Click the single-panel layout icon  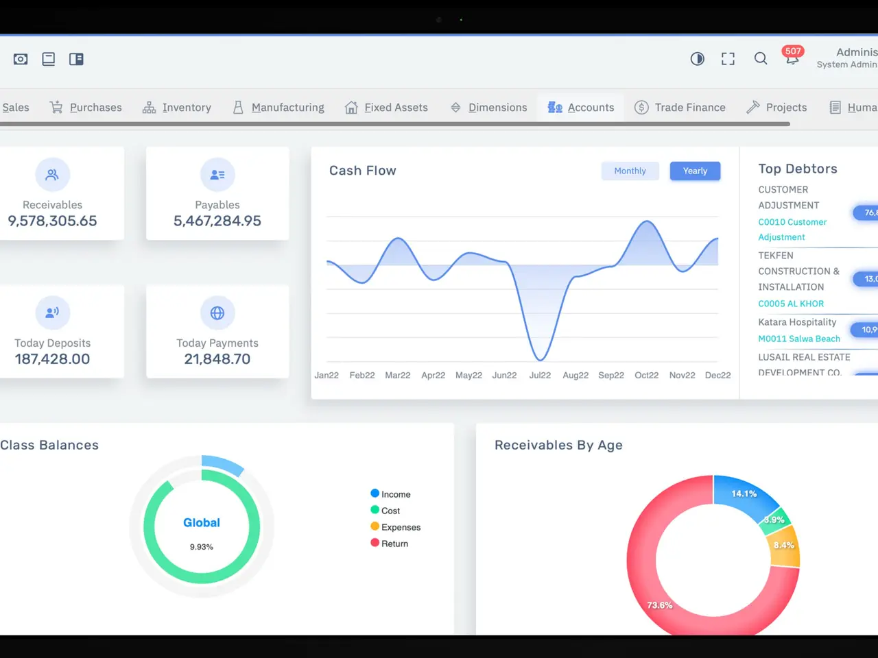[x=49, y=59]
